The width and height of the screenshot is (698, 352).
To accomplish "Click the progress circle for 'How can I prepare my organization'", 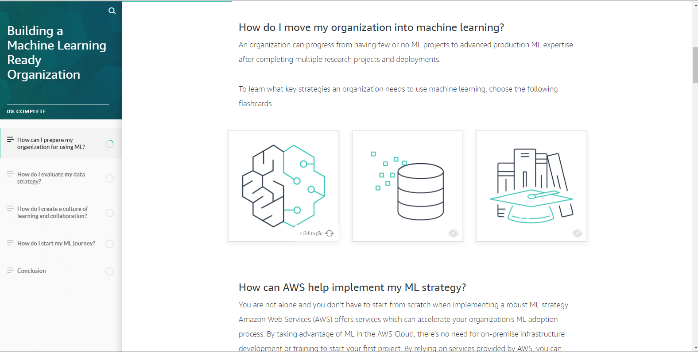I will coord(110,144).
